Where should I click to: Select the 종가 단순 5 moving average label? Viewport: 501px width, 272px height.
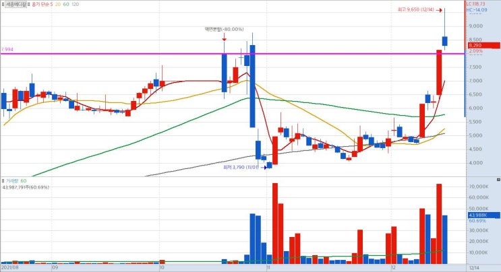pyautogui.click(x=42, y=4)
